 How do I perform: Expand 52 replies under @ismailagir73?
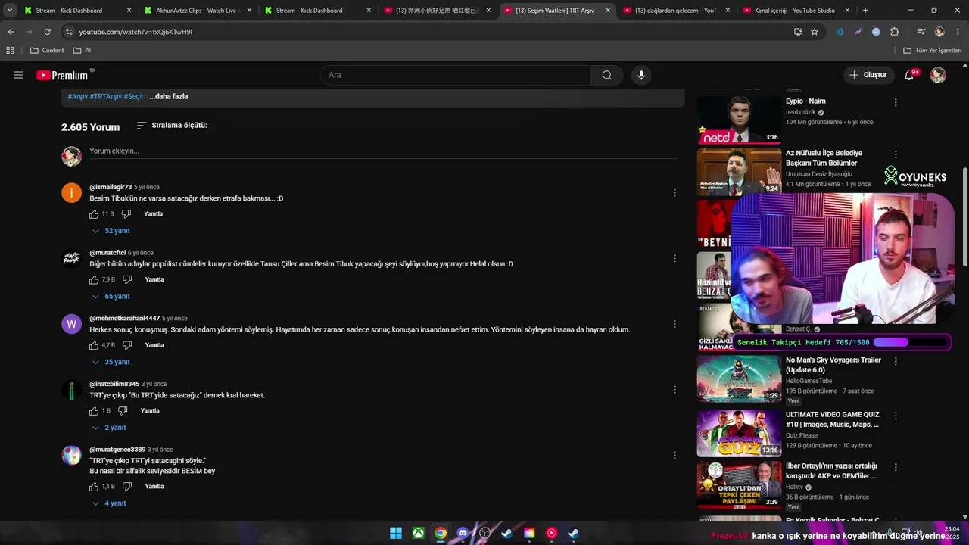111,231
